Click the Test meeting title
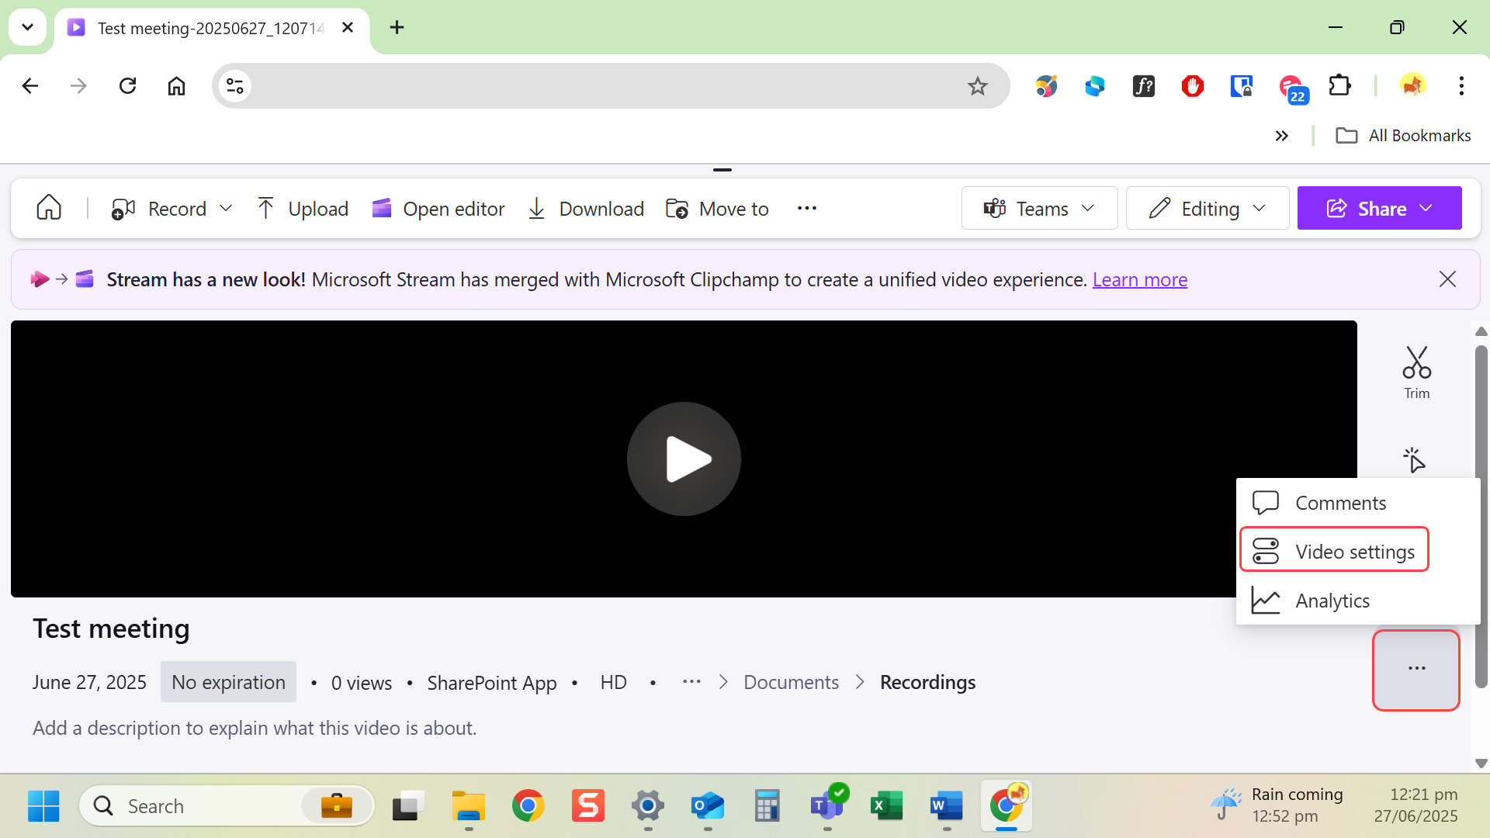The image size is (1490, 838). point(111,628)
